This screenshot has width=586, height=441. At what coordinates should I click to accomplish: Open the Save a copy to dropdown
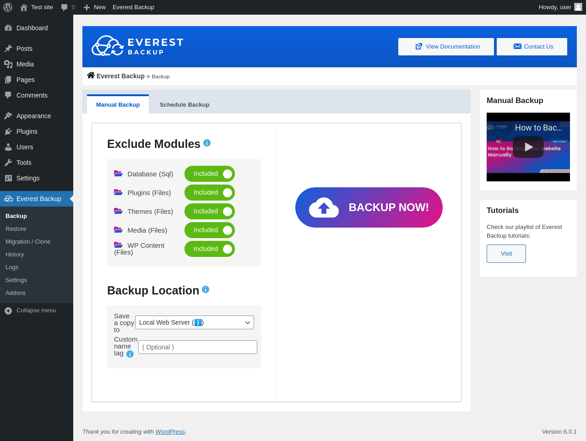tap(195, 322)
